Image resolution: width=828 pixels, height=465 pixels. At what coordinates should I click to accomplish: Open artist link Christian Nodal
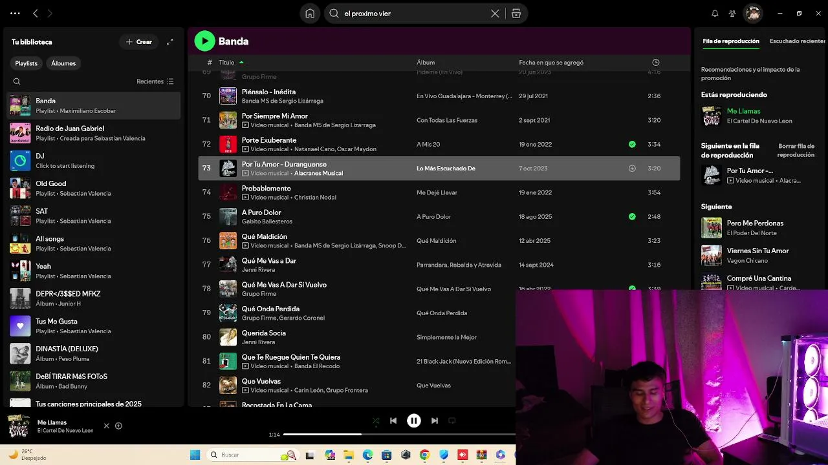(315, 198)
